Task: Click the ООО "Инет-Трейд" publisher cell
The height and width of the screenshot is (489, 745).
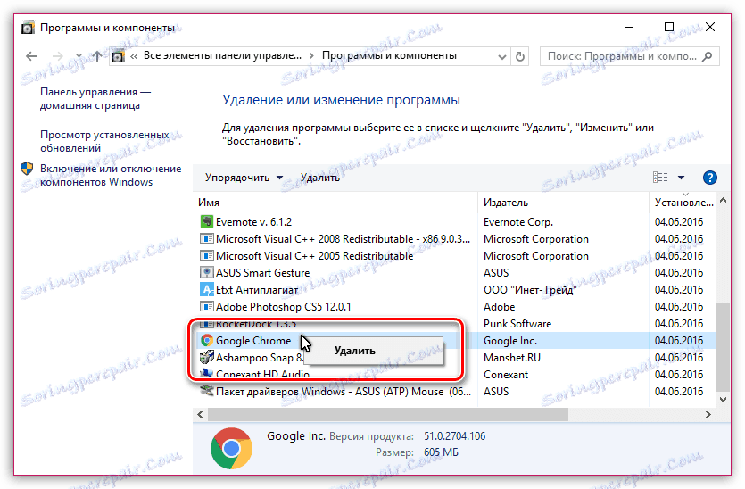Action: point(530,290)
